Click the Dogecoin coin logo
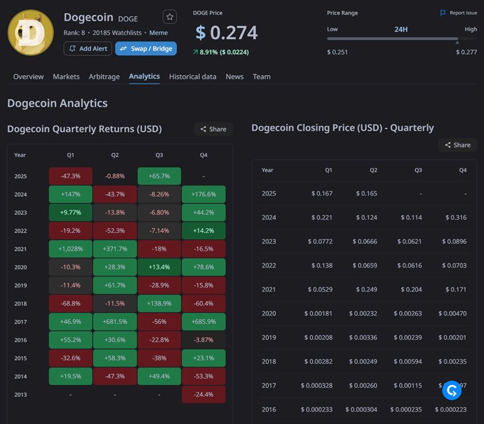 [x=31, y=32]
